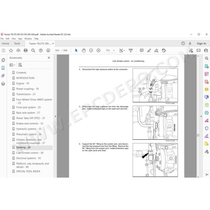Switch to the Home tab
The height and width of the screenshot is (210, 210).
click(5, 43)
